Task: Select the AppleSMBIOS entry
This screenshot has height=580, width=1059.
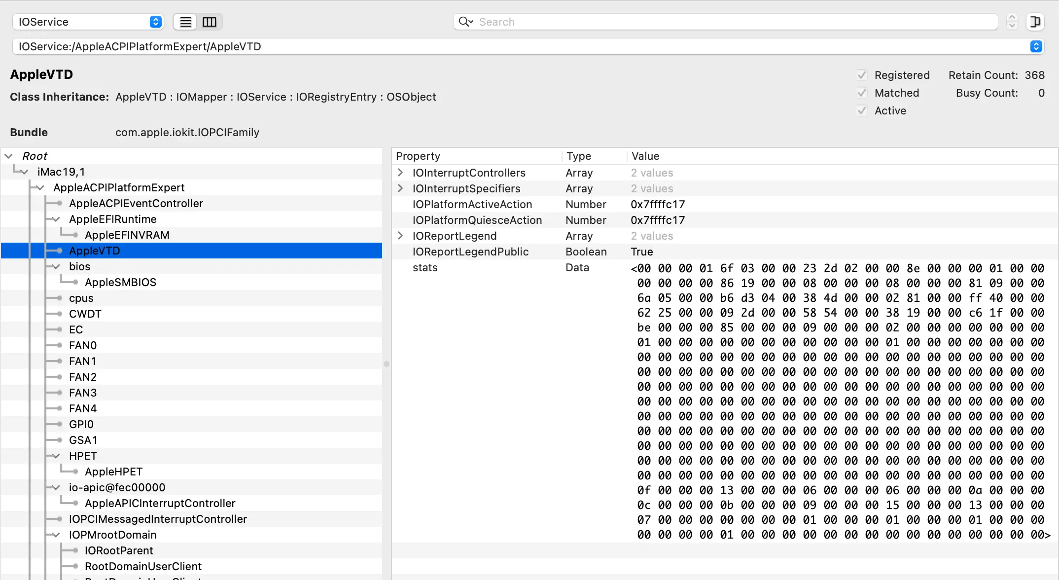Action: (120, 282)
